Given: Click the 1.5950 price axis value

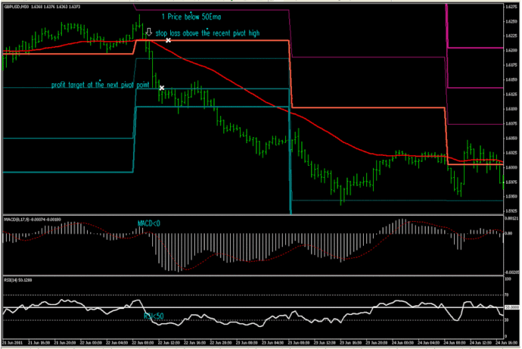Looking at the screenshot, I should point(511,197).
